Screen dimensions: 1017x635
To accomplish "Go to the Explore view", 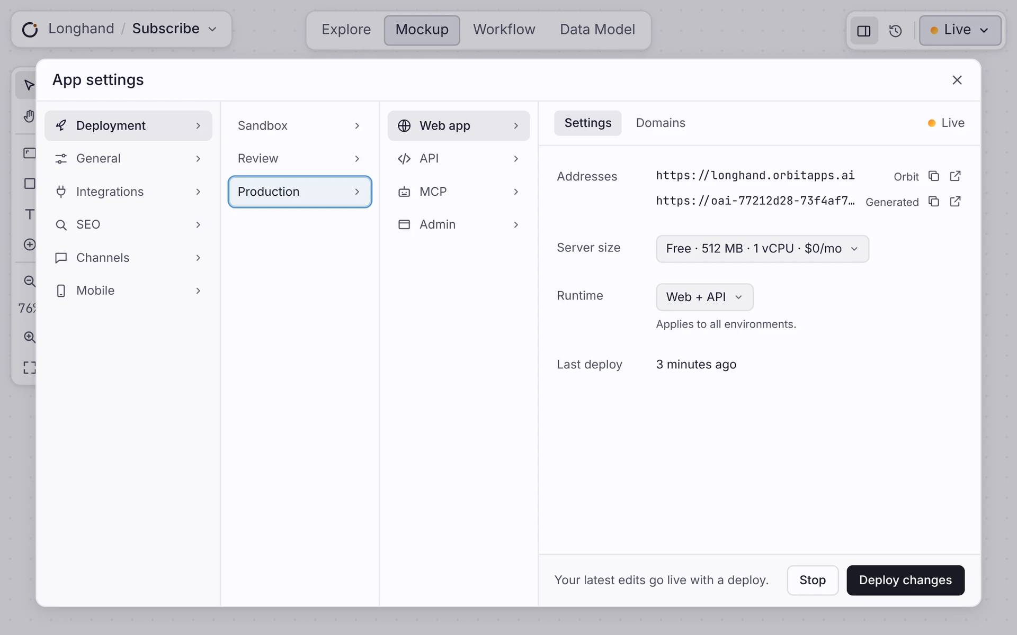I will pyautogui.click(x=346, y=30).
